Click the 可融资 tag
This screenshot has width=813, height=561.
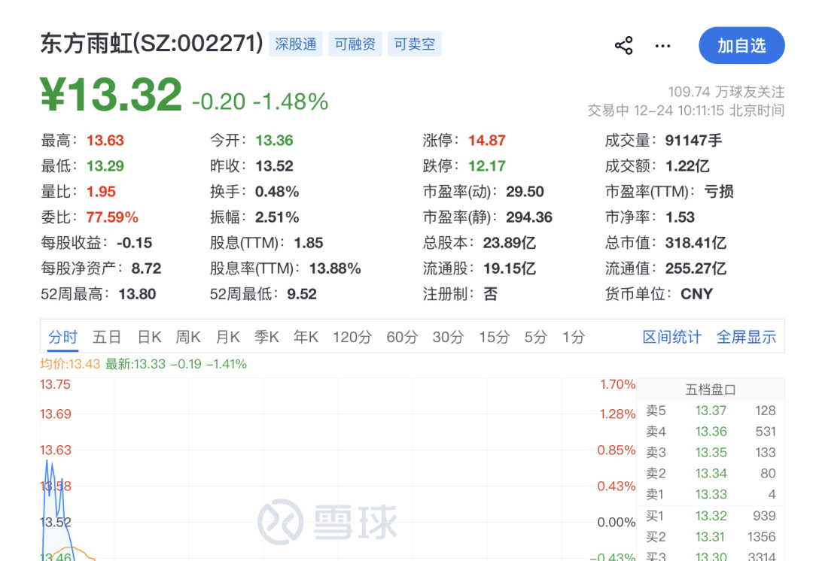(x=355, y=44)
